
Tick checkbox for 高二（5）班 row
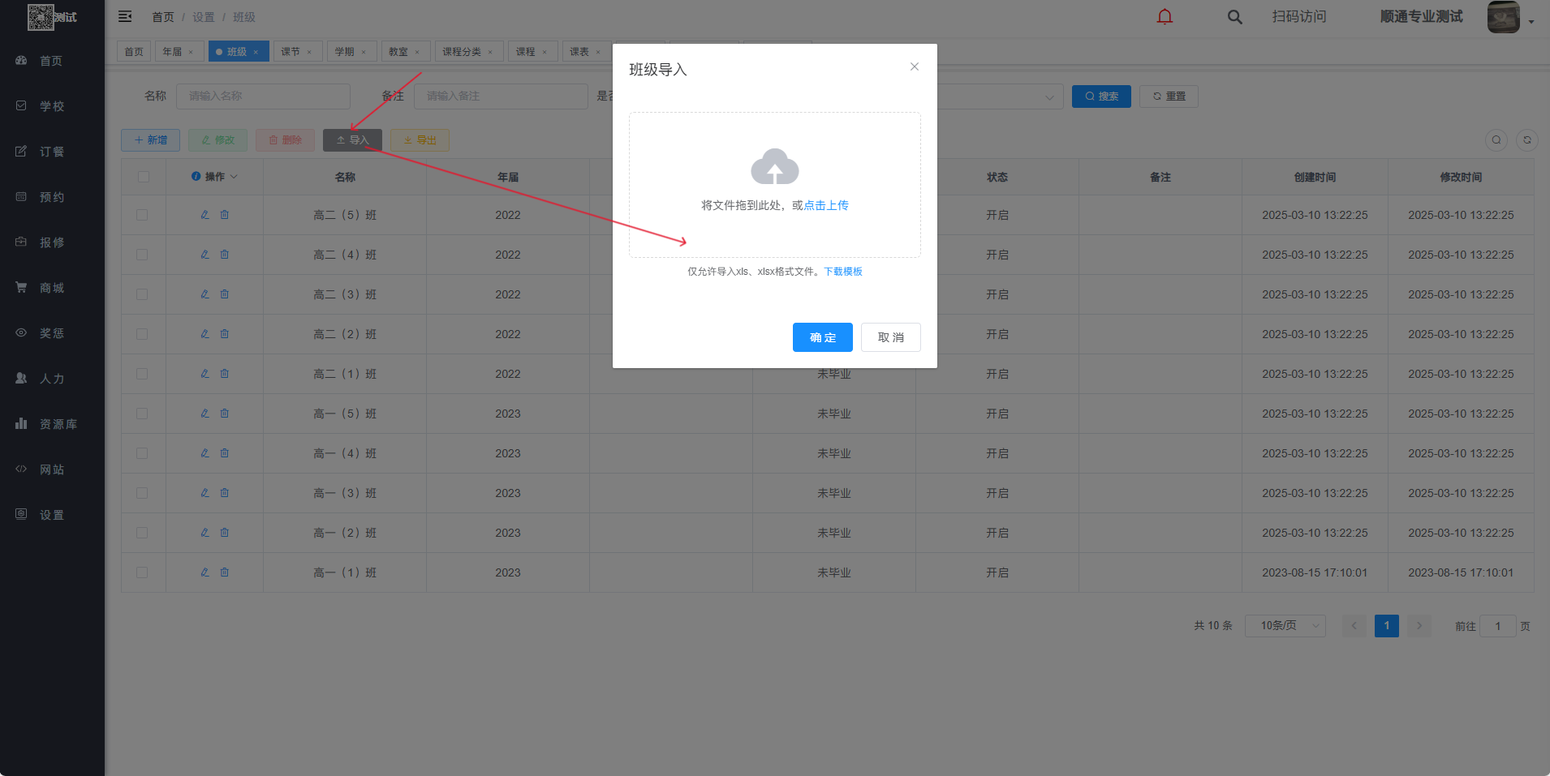142,215
